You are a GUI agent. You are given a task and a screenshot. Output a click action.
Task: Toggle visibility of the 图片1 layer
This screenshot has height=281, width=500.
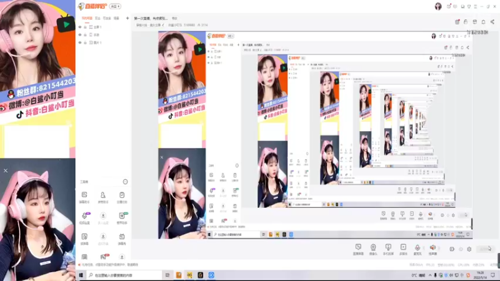click(x=80, y=42)
